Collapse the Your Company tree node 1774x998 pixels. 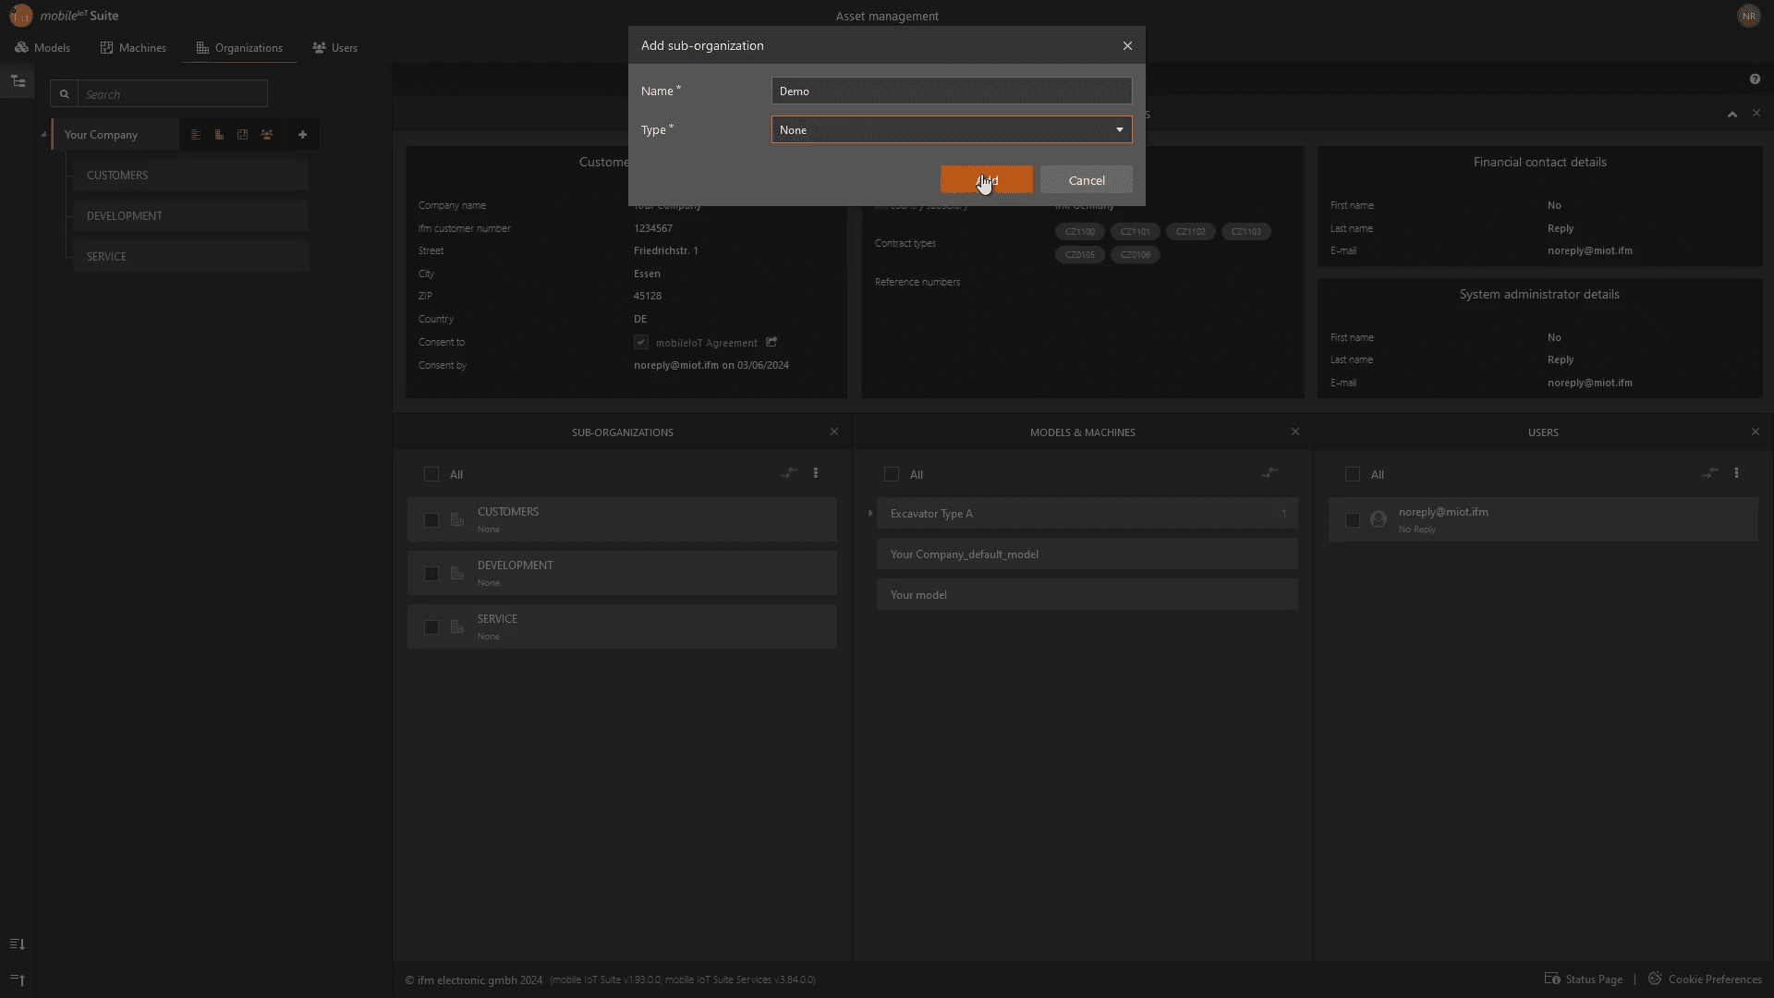click(x=43, y=135)
